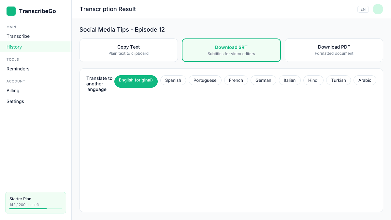Translate the transcript to Spanish
The image size is (391, 220).
(x=173, y=80)
